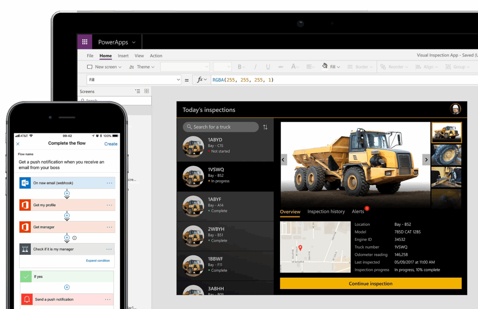This screenshot has height=309, width=478.
Task: Open the Insert menu tab
Action: [123, 56]
